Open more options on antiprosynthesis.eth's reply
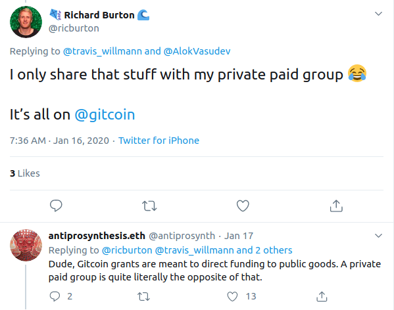 [x=378, y=236]
